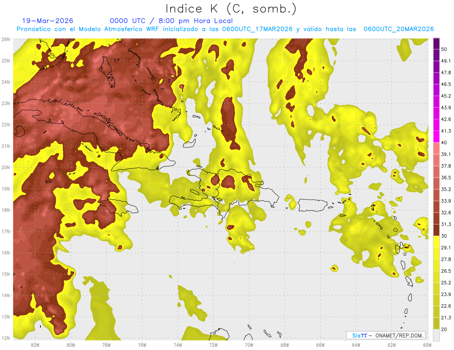The image size is (454, 350).
Task: Click the 72W longitude label
Action: coord(213,345)
